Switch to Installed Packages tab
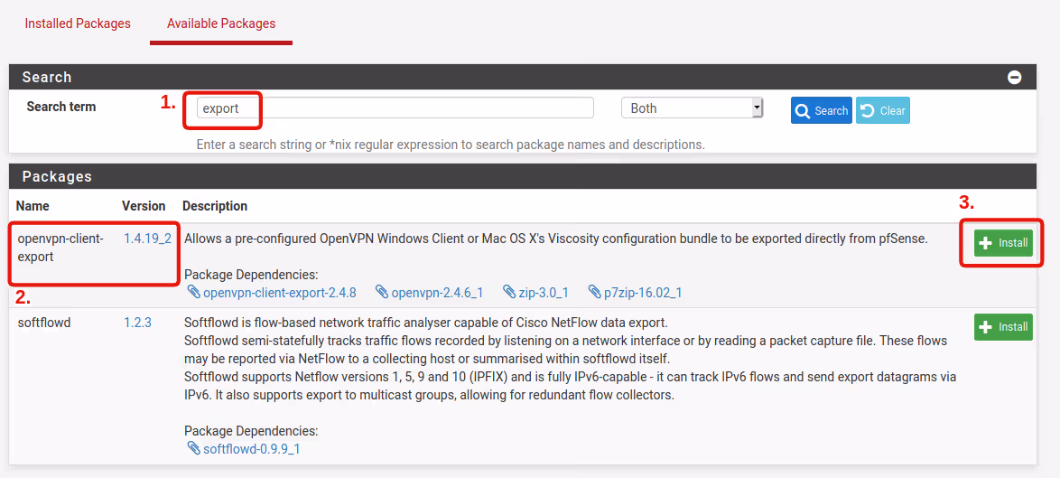Image resolution: width=1060 pixels, height=478 pixels. 78,23
